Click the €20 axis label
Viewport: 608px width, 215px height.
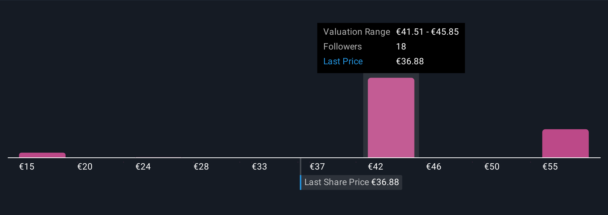(85, 167)
